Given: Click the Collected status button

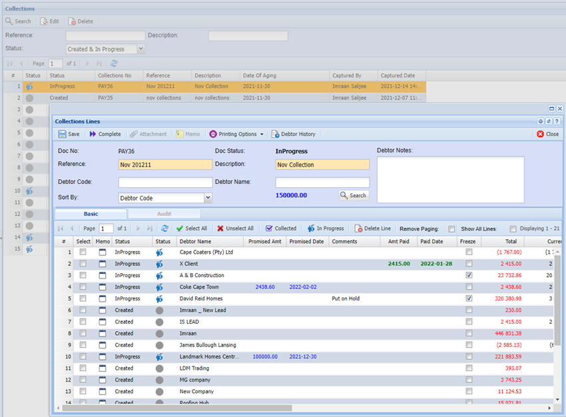Looking at the screenshot, I should pos(281,228).
